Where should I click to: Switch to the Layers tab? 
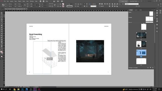(136, 10)
